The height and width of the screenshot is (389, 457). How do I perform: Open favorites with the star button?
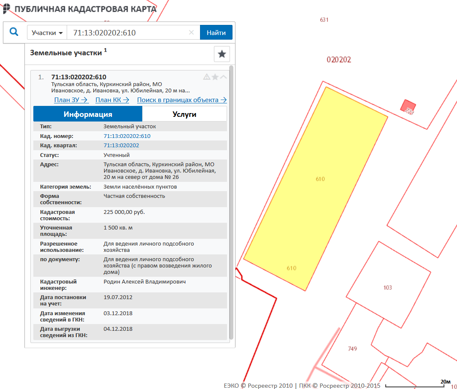click(222, 54)
